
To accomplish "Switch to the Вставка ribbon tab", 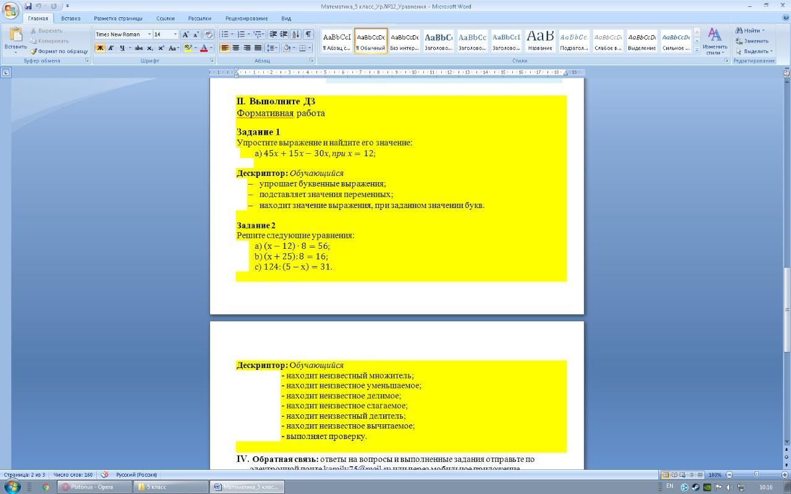I will 70,19.
